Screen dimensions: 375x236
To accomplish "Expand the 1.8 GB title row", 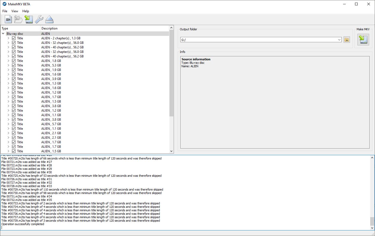I will (x=8, y=61).
